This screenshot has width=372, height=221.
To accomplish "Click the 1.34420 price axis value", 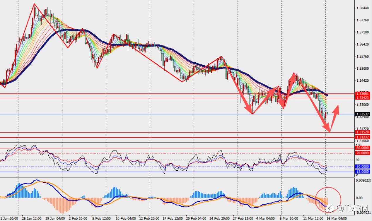I will tap(363, 80).
